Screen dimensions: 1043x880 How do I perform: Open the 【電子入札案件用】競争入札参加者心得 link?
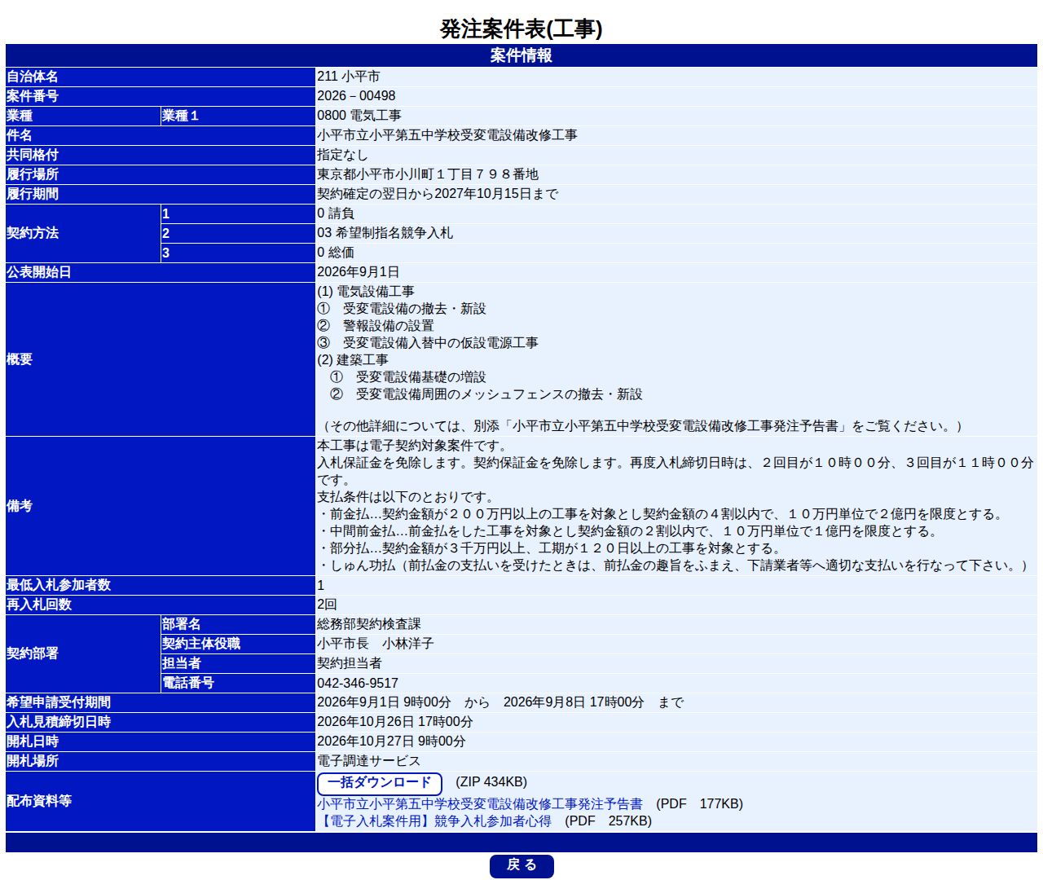pyautogui.click(x=434, y=821)
